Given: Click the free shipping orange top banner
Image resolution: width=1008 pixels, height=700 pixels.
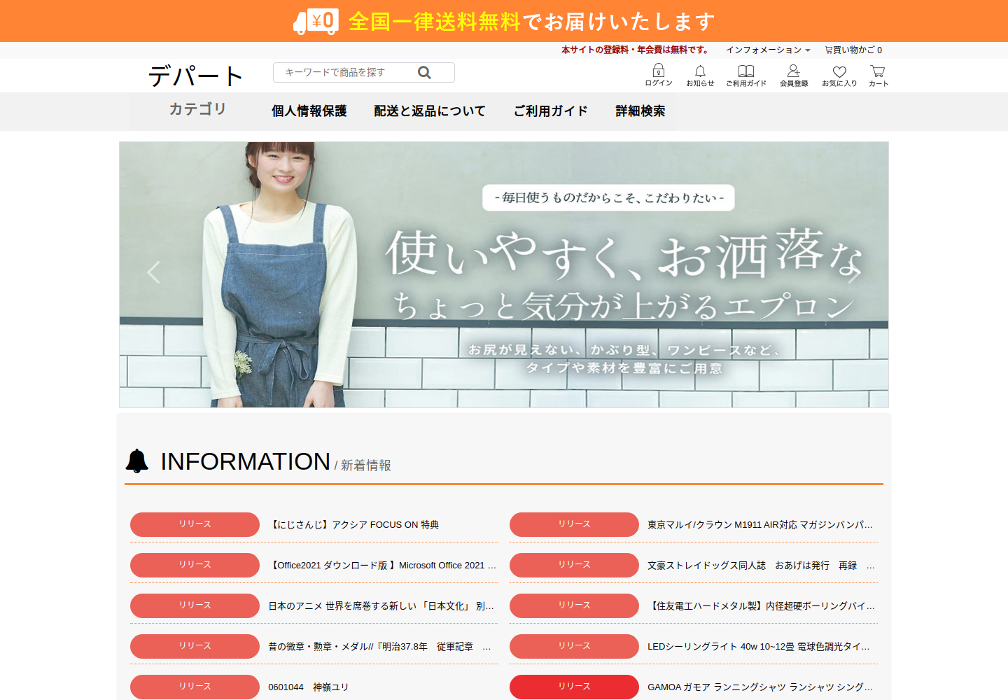Looking at the screenshot, I should (x=504, y=21).
